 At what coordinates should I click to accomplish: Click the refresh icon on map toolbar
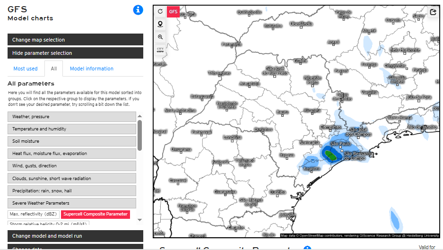(x=160, y=11)
